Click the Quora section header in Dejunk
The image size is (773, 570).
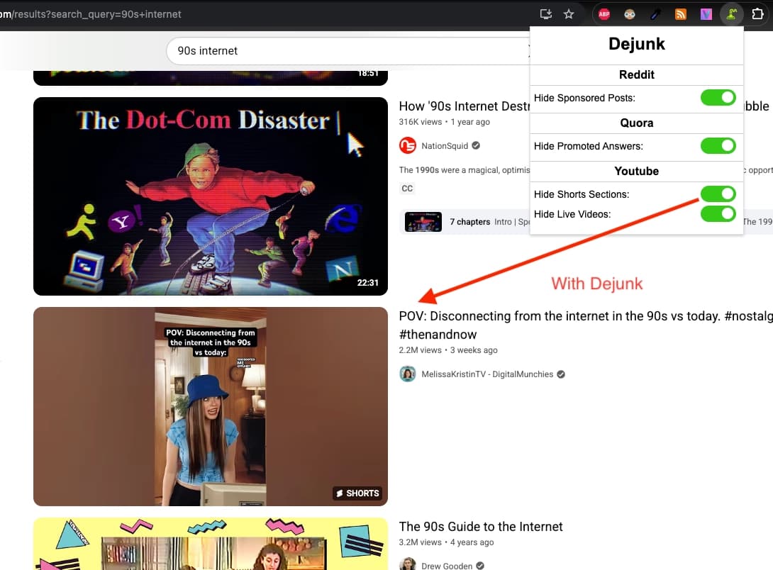pos(636,123)
